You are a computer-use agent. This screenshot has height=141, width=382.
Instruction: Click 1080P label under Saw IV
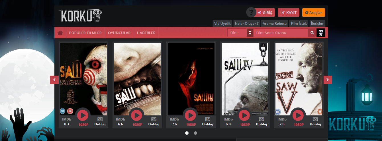tap(244, 125)
